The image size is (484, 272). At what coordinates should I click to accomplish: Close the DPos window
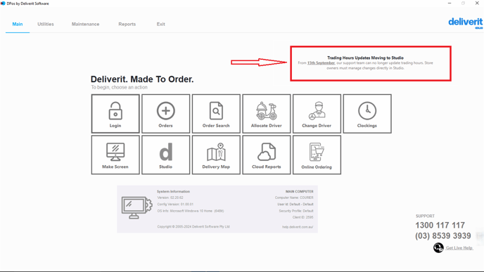[x=477, y=4]
